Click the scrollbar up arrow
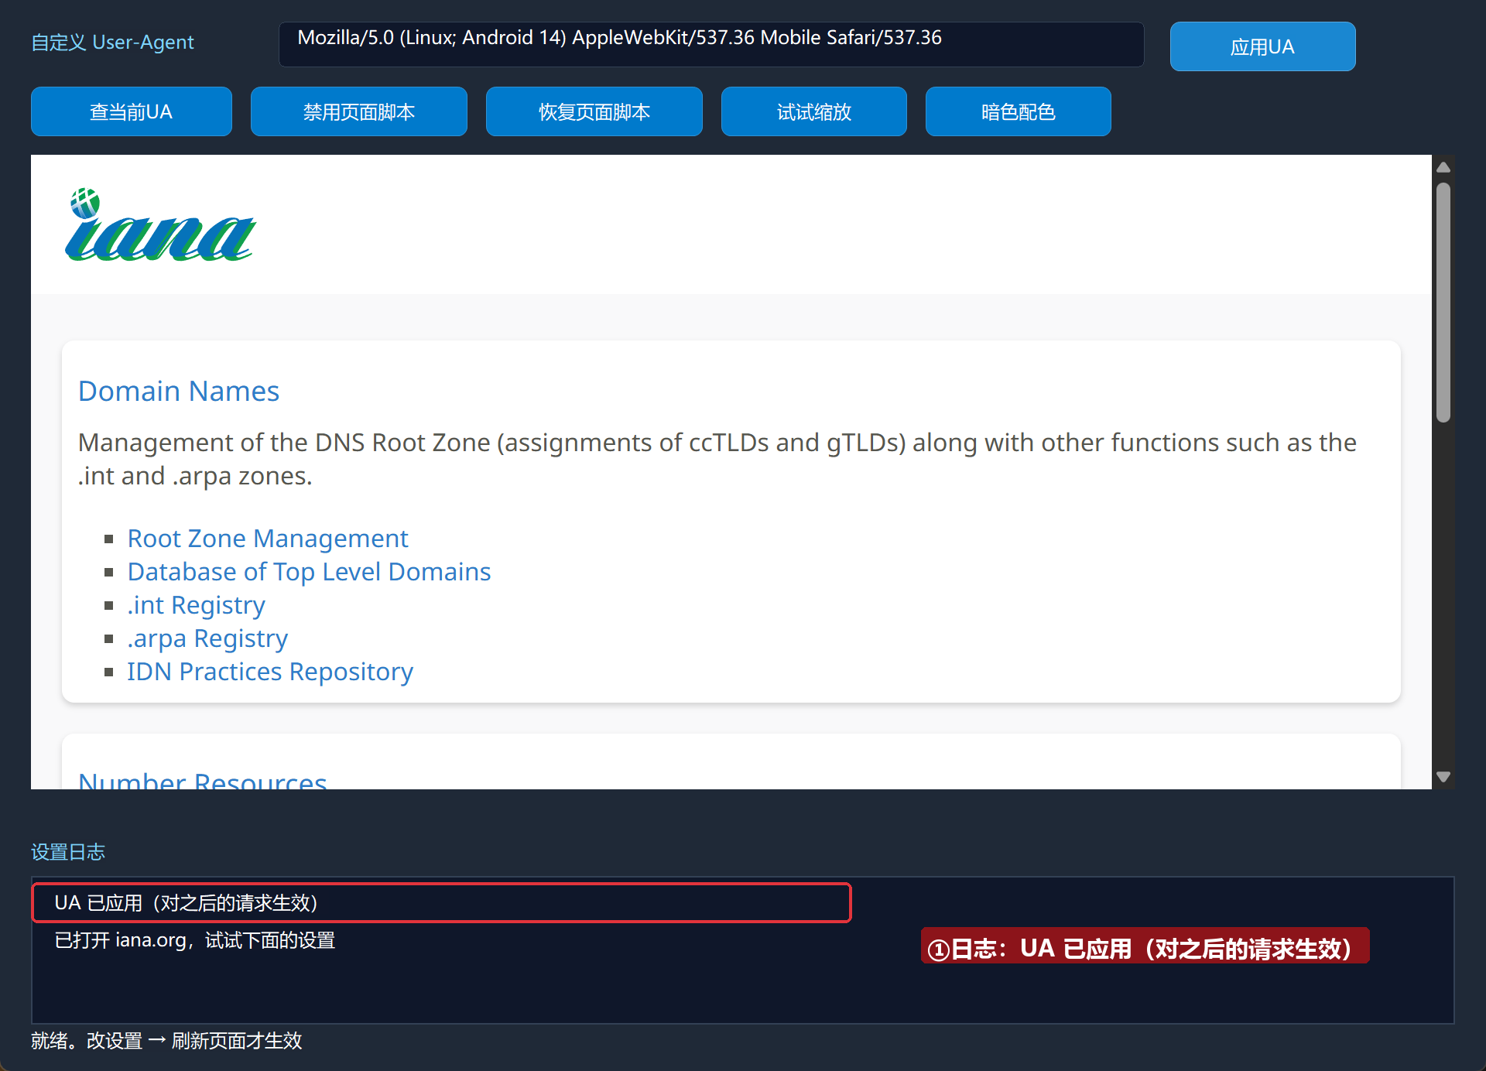This screenshot has width=1486, height=1071. [1443, 167]
